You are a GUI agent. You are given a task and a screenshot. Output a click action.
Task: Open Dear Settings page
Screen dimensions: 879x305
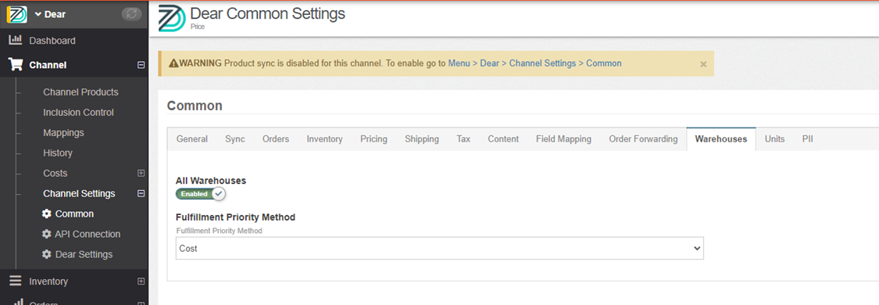coord(84,254)
